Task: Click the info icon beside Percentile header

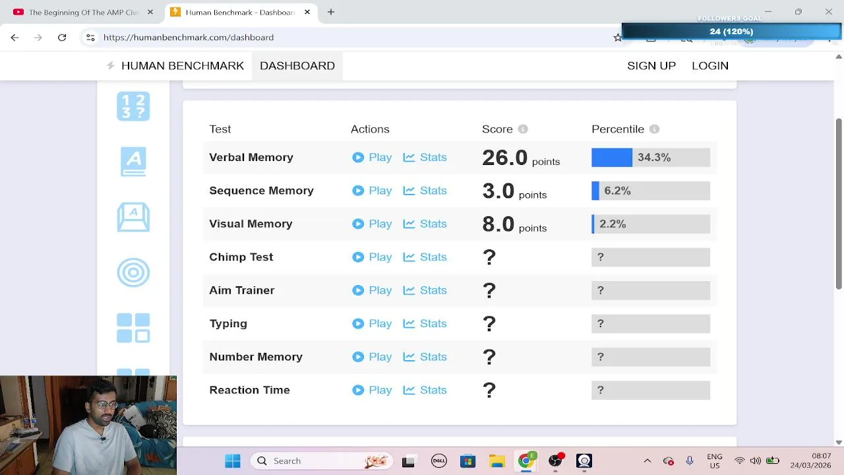Action: coord(654,129)
